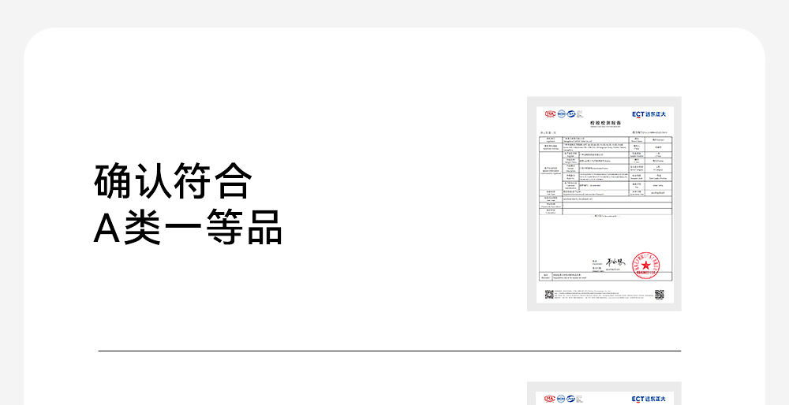Click the heading text '确认符合'
This screenshot has height=405, width=789.
(173, 181)
